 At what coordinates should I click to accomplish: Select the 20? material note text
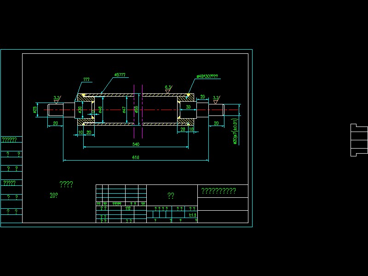[x=53, y=195]
